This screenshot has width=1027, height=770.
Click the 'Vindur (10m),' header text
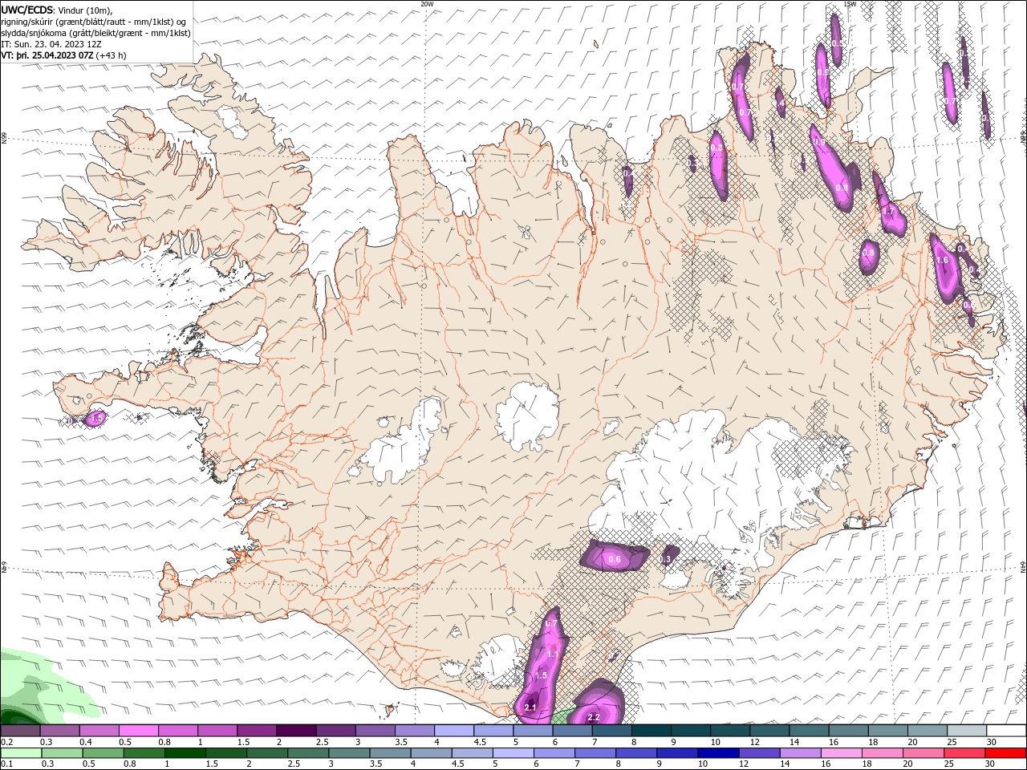click(x=86, y=10)
